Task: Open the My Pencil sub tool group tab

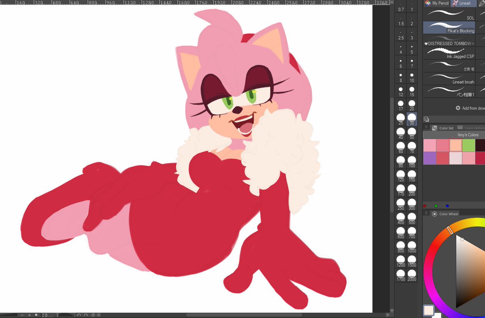Action: click(x=436, y=3)
